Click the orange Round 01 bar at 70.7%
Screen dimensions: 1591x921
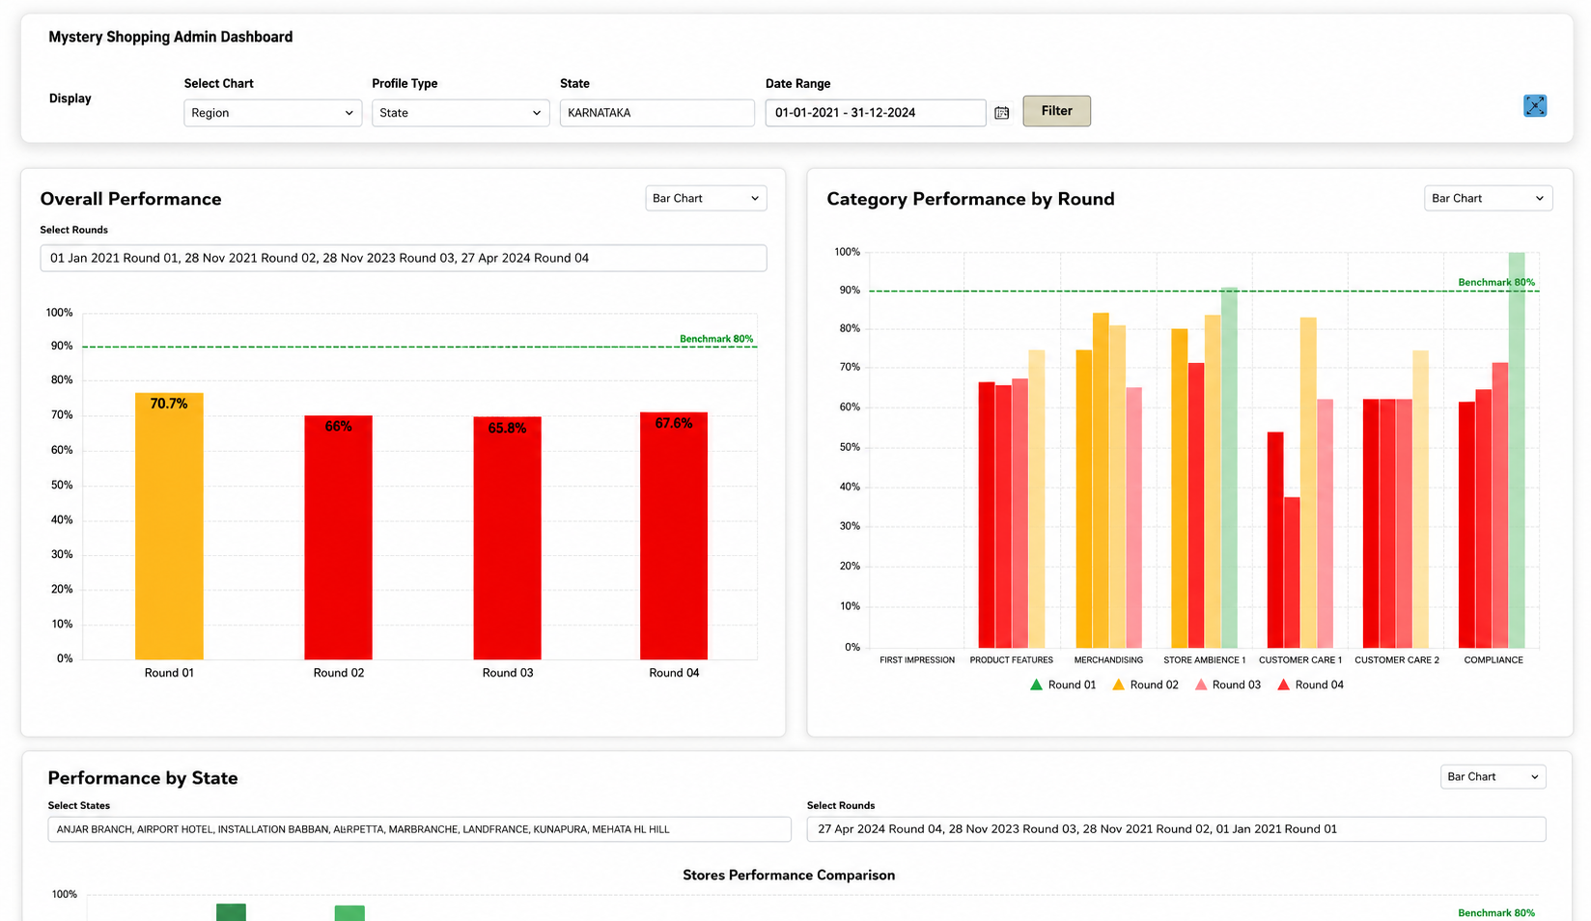169,526
